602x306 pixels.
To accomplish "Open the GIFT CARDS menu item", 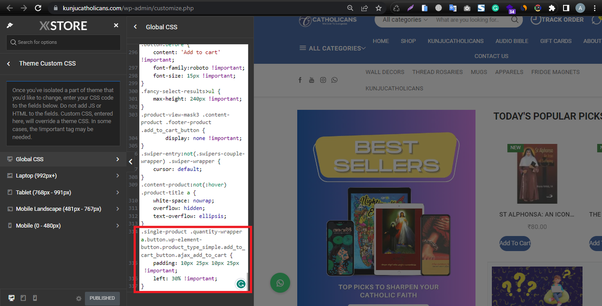I will point(556,41).
